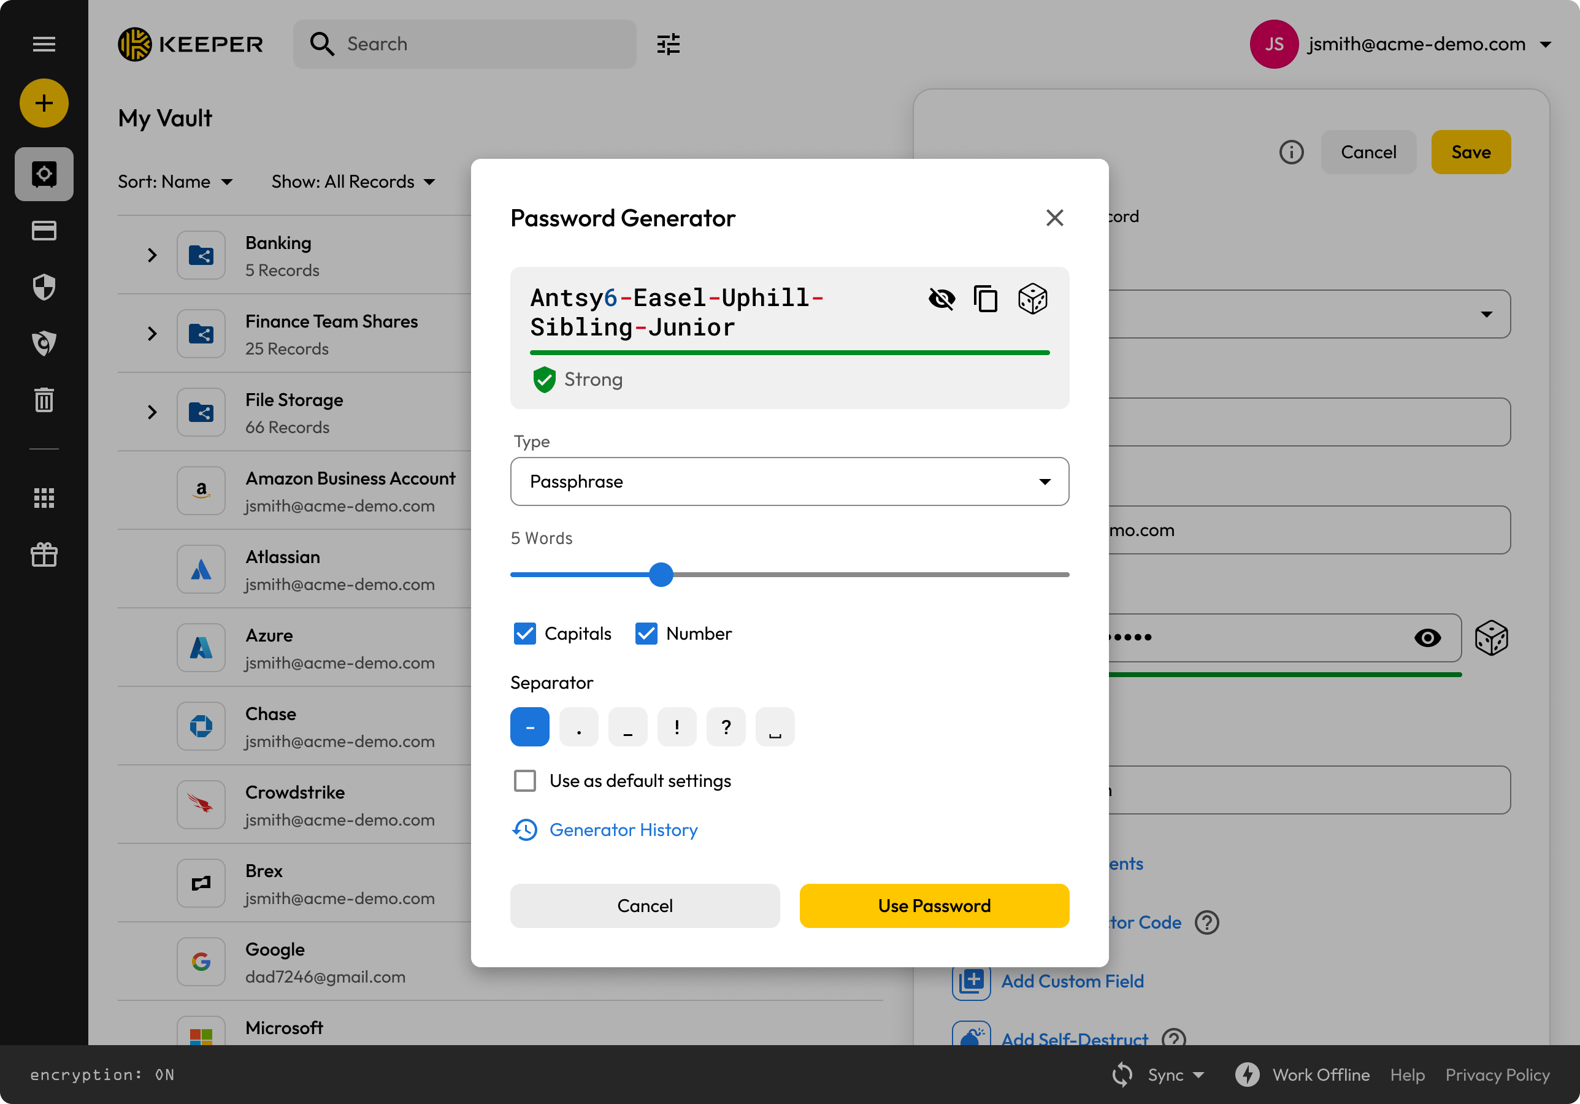Screen dimensions: 1580x1104
Task: Open the My Vault safe icon
Action: click(x=44, y=174)
